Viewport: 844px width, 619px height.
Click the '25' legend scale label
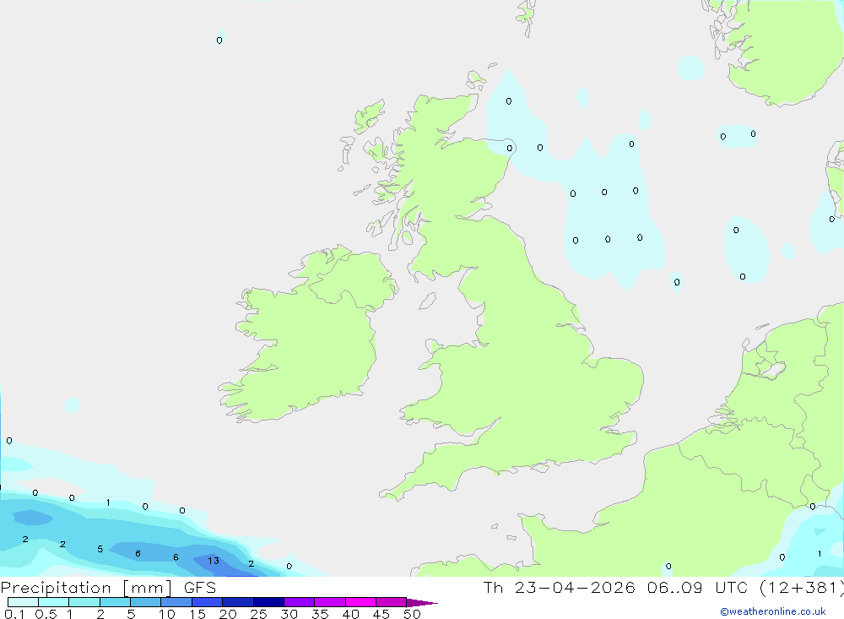(258, 614)
